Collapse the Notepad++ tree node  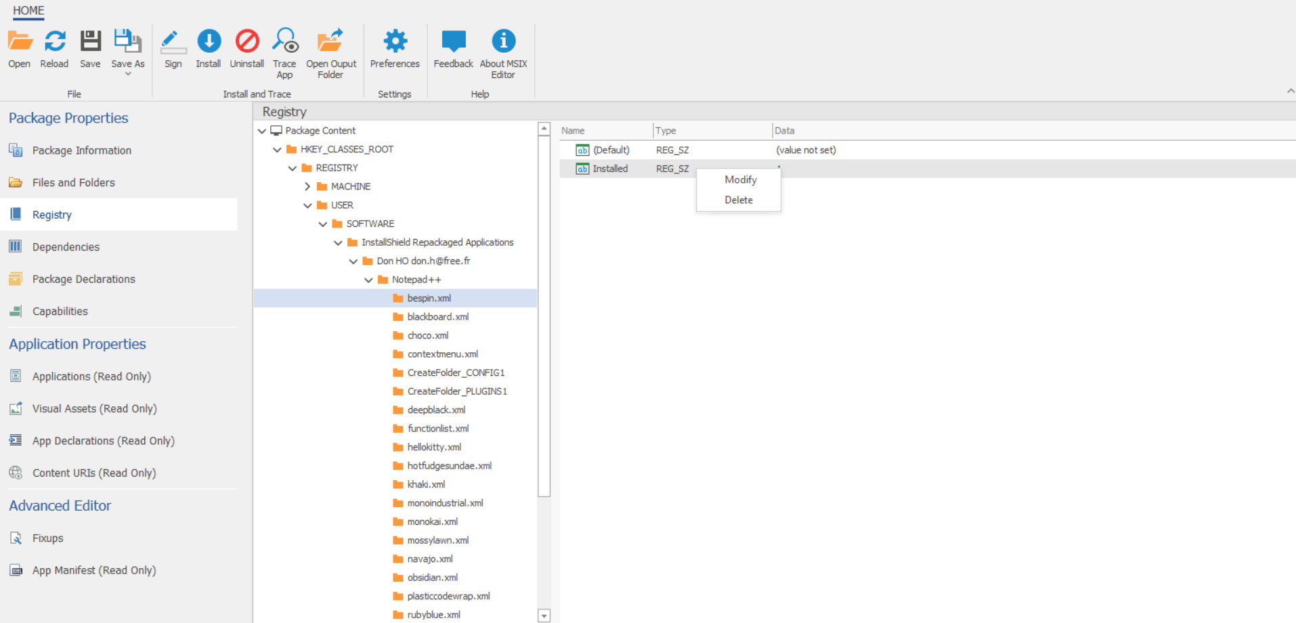coord(368,280)
